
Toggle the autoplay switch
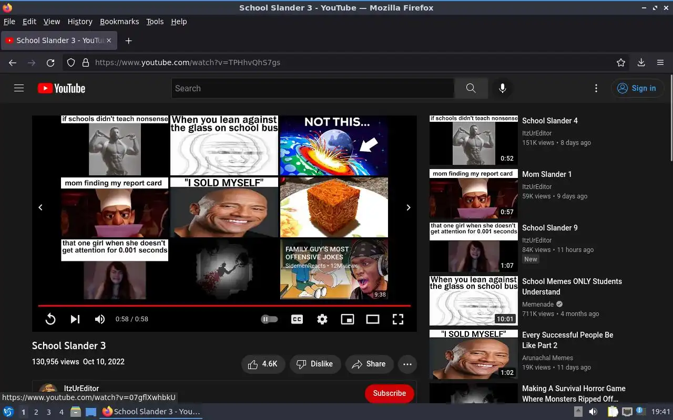(x=269, y=319)
